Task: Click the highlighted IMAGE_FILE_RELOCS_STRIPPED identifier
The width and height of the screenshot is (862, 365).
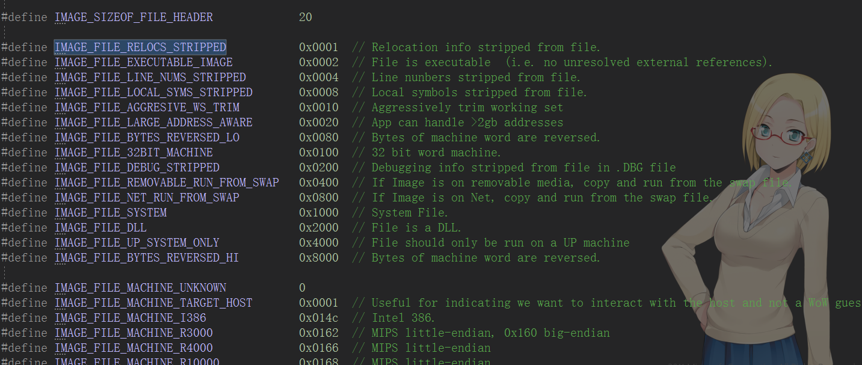Action: (140, 48)
